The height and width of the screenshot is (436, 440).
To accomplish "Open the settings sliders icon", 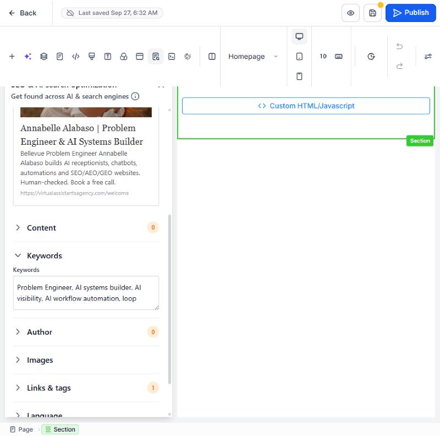I will (428, 57).
